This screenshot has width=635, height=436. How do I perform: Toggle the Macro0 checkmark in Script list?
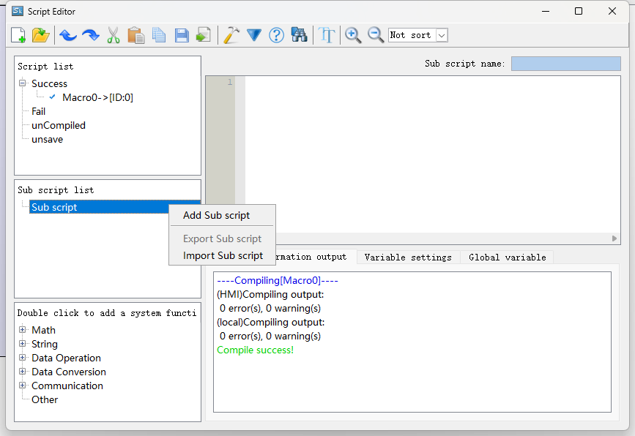coord(53,97)
